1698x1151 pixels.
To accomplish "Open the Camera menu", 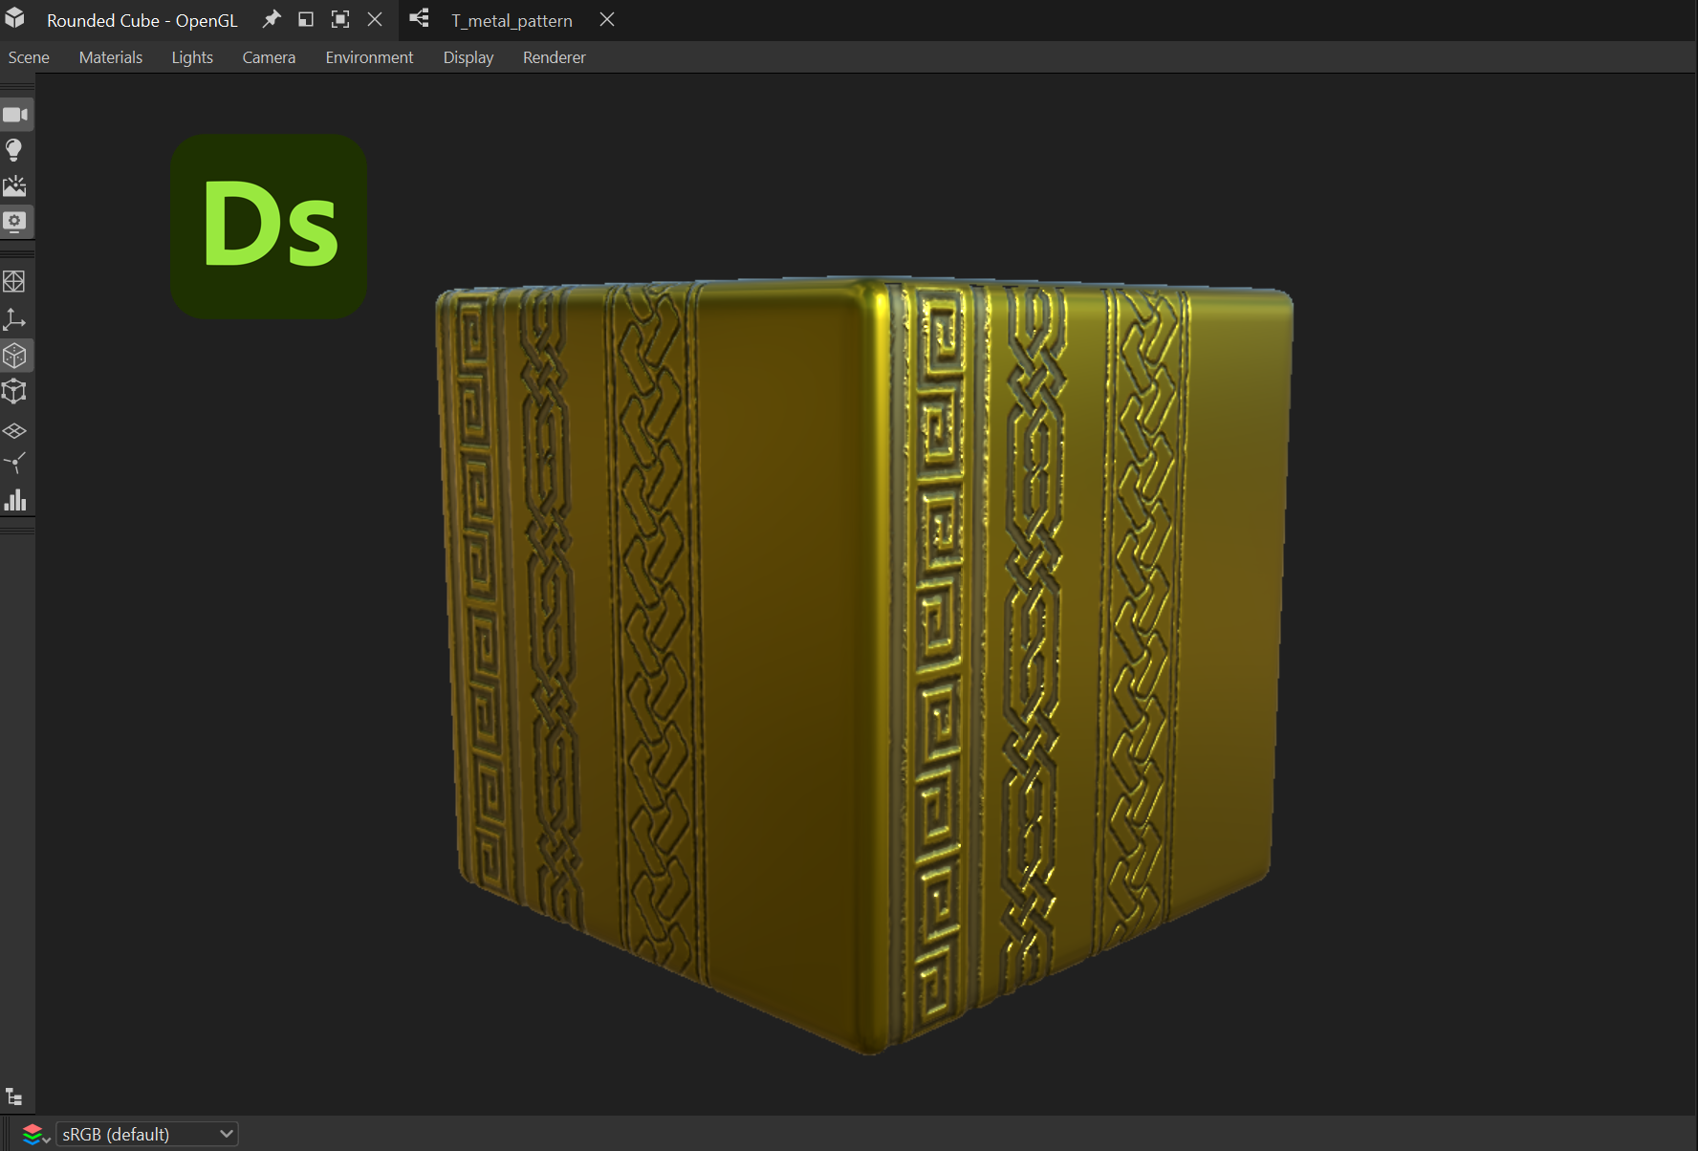I will click(269, 57).
